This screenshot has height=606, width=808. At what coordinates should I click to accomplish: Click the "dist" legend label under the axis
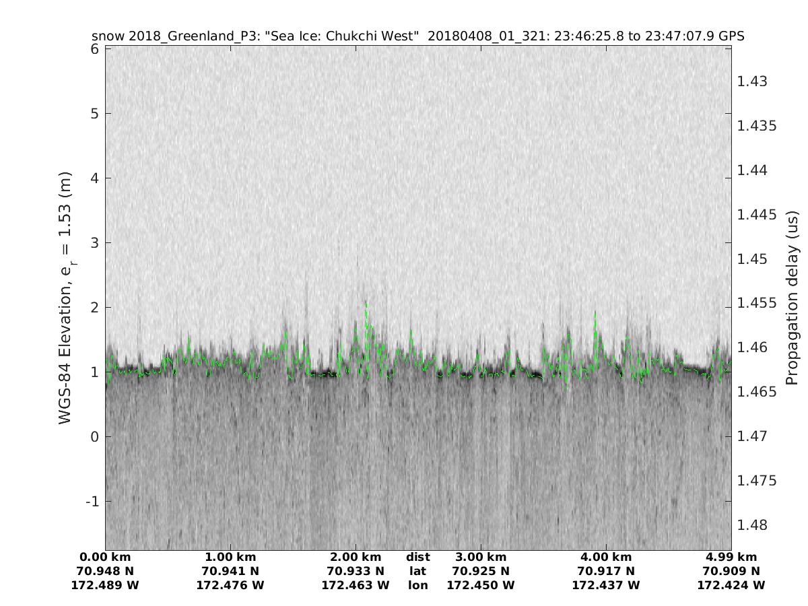[x=417, y=557]
